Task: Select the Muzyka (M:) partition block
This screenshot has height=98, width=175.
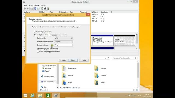Action: click(x=103, y=40)
